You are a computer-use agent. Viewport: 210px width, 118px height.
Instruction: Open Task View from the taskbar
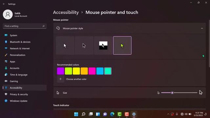[91, 114]
